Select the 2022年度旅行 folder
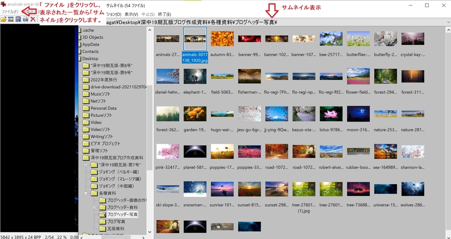This screenshot has height=239, width=451. (x=104, y=80)
